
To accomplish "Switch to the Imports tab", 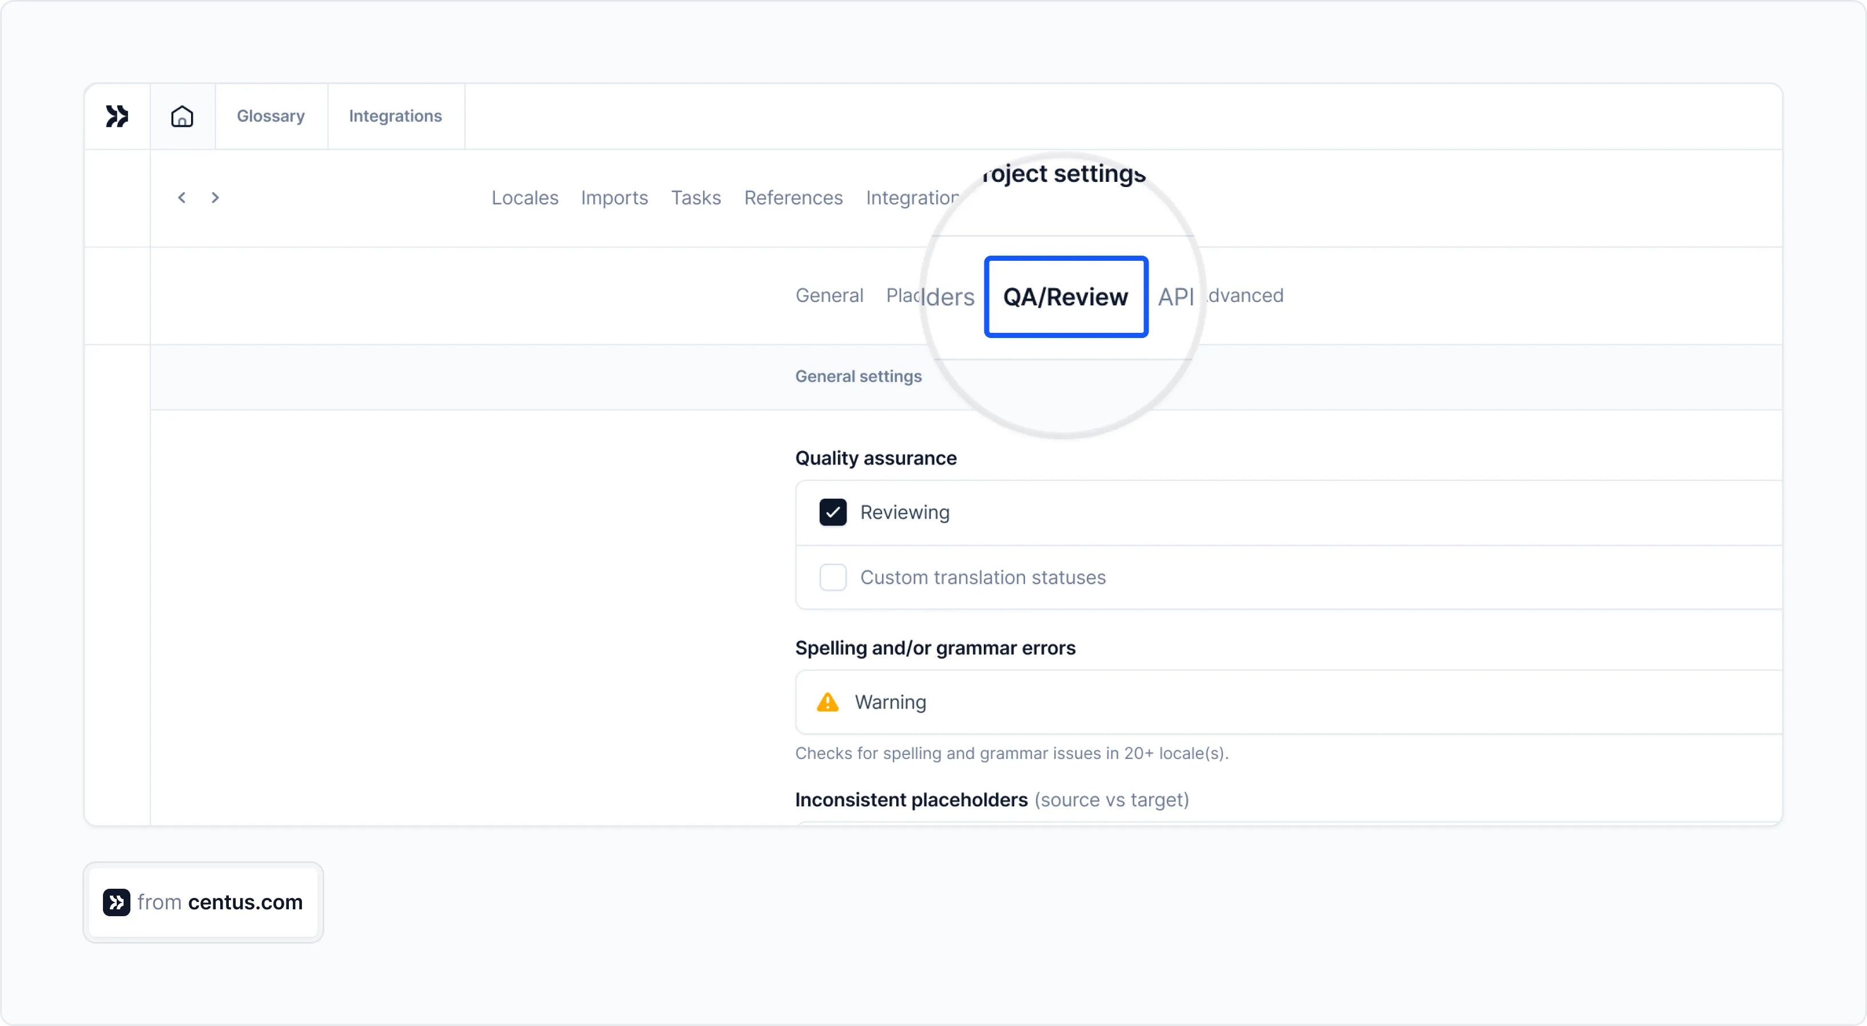I will click(614, 197).
